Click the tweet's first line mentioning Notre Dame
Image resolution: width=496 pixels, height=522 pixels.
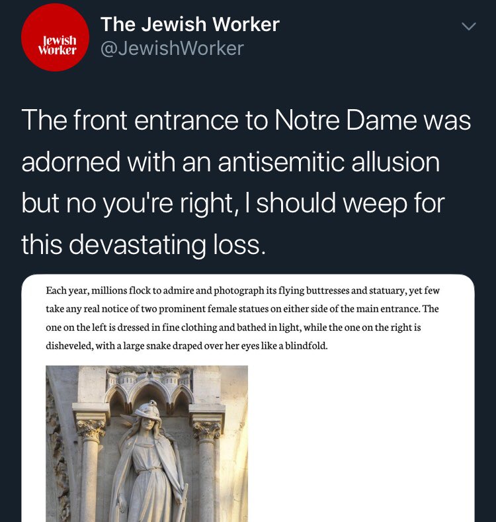[246, 121]
